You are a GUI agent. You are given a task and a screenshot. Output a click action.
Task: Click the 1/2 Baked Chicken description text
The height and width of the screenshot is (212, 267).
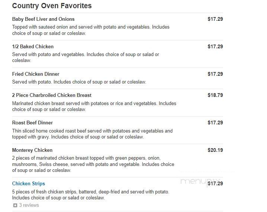coord(86,58)
